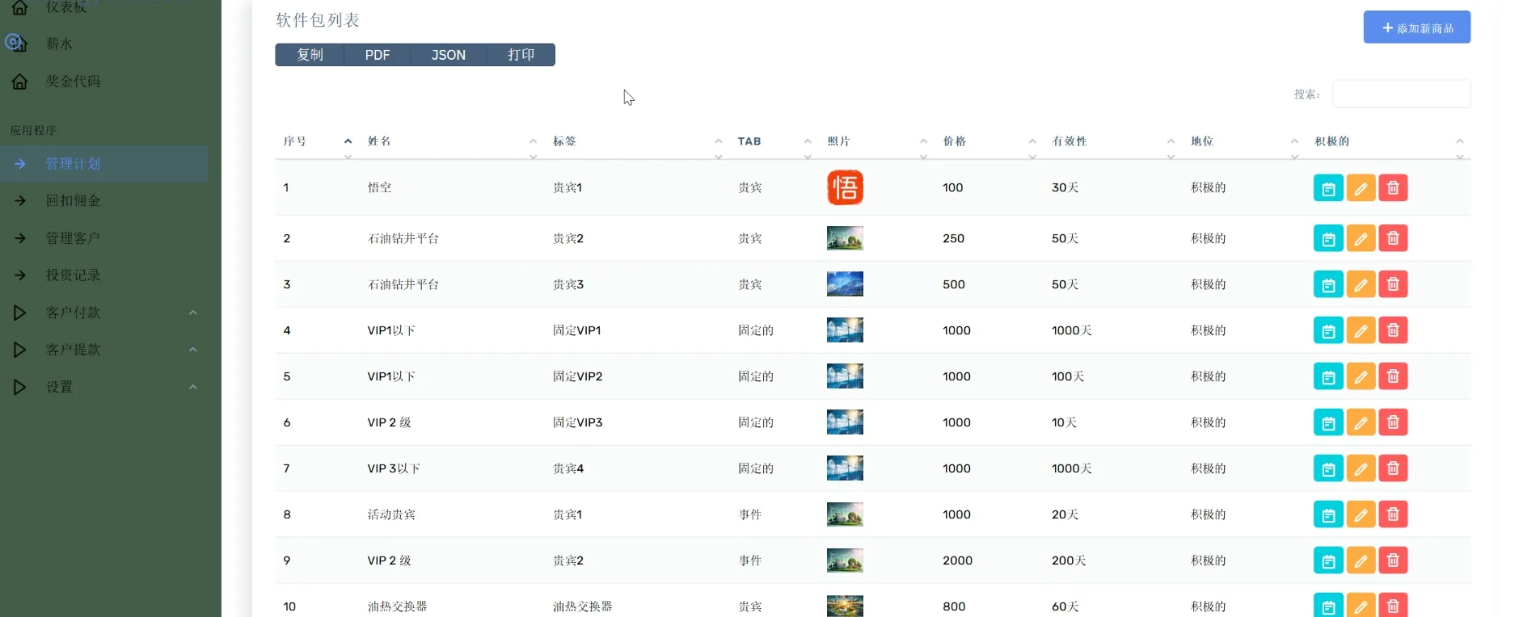The height and width of the screenshot is (617, 1519).
Task: Click the 搜索 search input field
Action: (x=1400, y=94)
